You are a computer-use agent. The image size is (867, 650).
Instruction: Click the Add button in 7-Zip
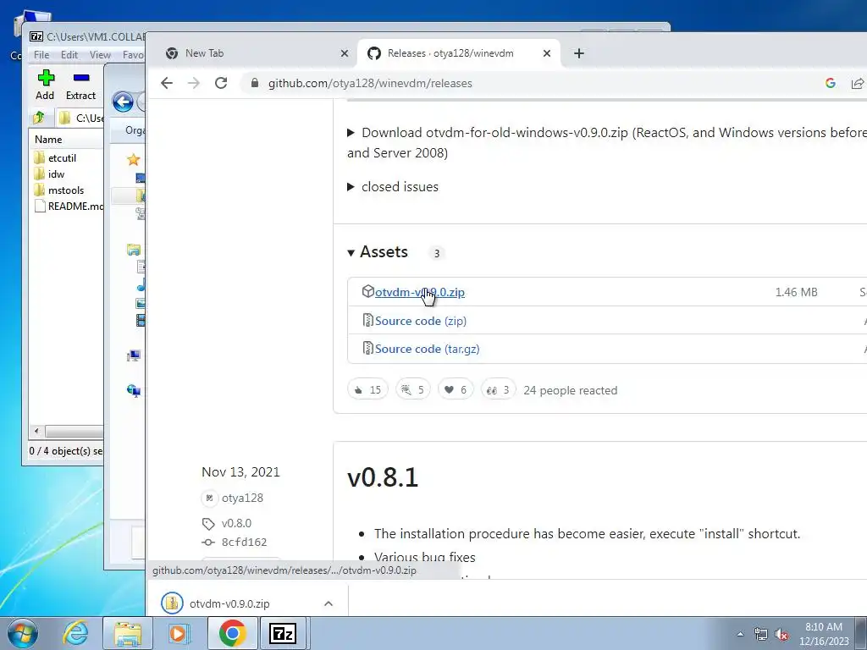coord(46,85)
